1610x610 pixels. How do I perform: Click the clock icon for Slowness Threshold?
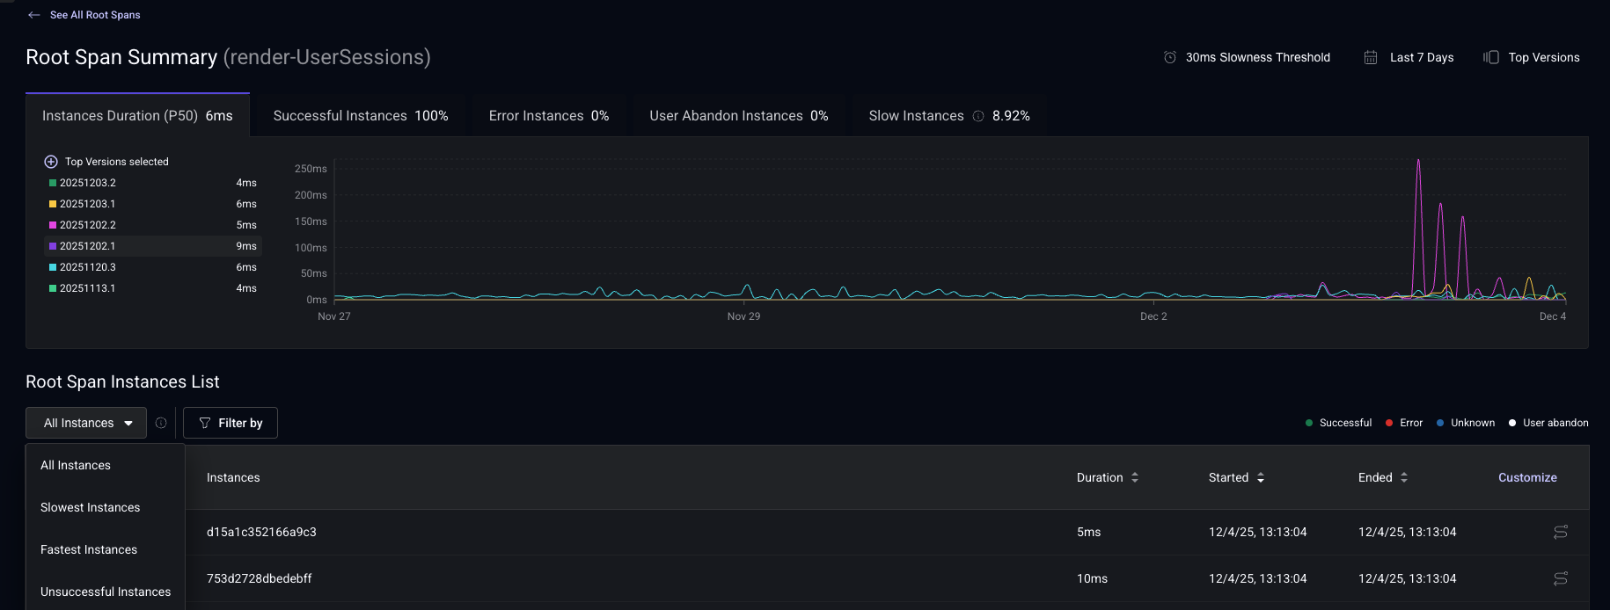(x=1169, y=57)
